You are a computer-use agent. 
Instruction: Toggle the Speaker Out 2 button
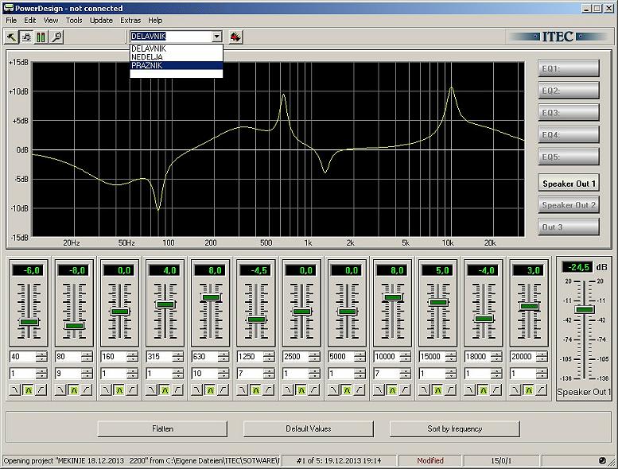(569, 205)
